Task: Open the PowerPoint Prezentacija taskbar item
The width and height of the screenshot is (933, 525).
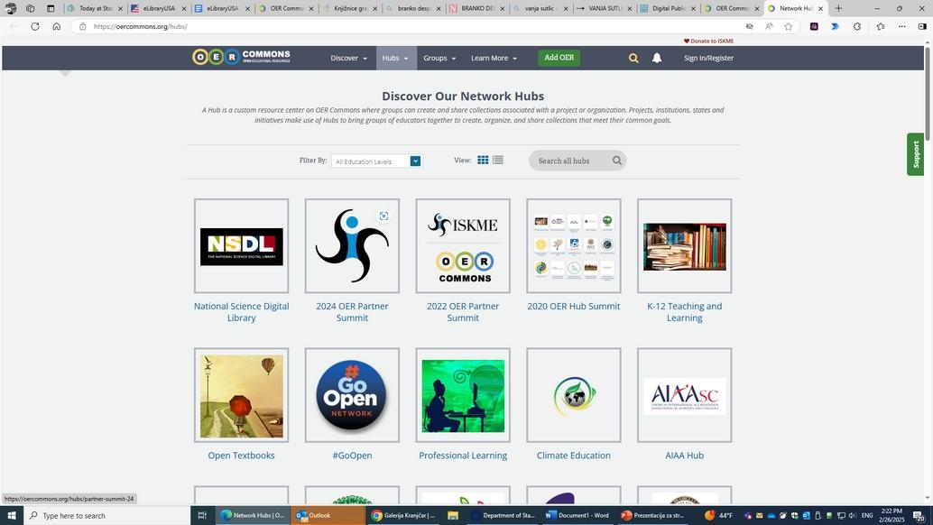Action: pos(652,515)
